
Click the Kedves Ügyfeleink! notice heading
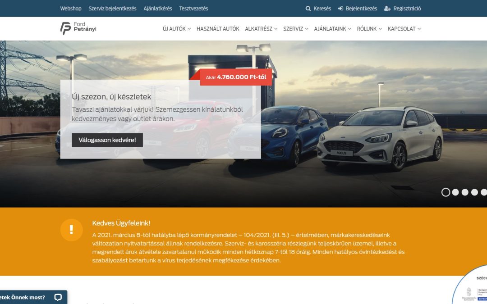(x=121, y=223)
